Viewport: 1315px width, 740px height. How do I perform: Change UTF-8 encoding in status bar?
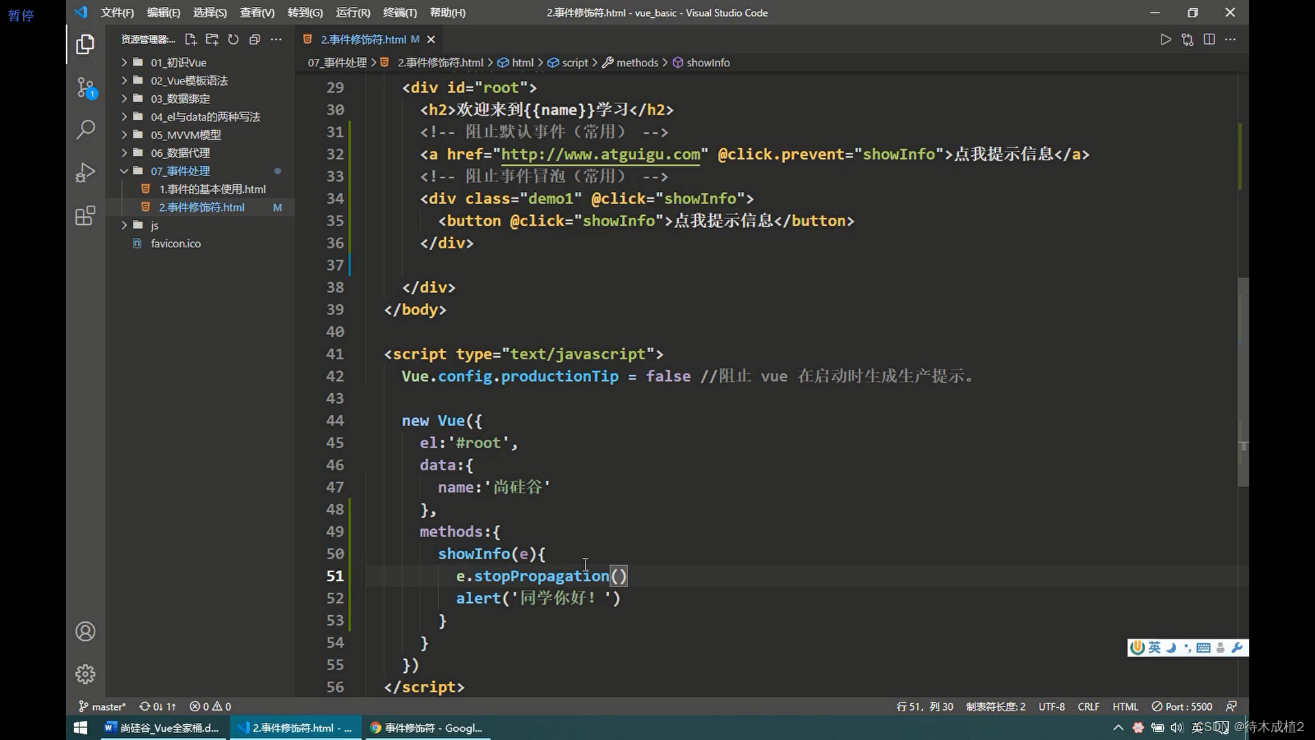click(1051, 706)
